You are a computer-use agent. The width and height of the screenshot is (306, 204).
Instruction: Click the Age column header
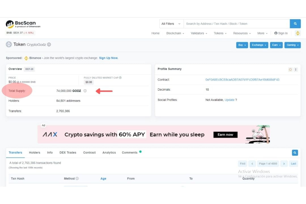103,178
